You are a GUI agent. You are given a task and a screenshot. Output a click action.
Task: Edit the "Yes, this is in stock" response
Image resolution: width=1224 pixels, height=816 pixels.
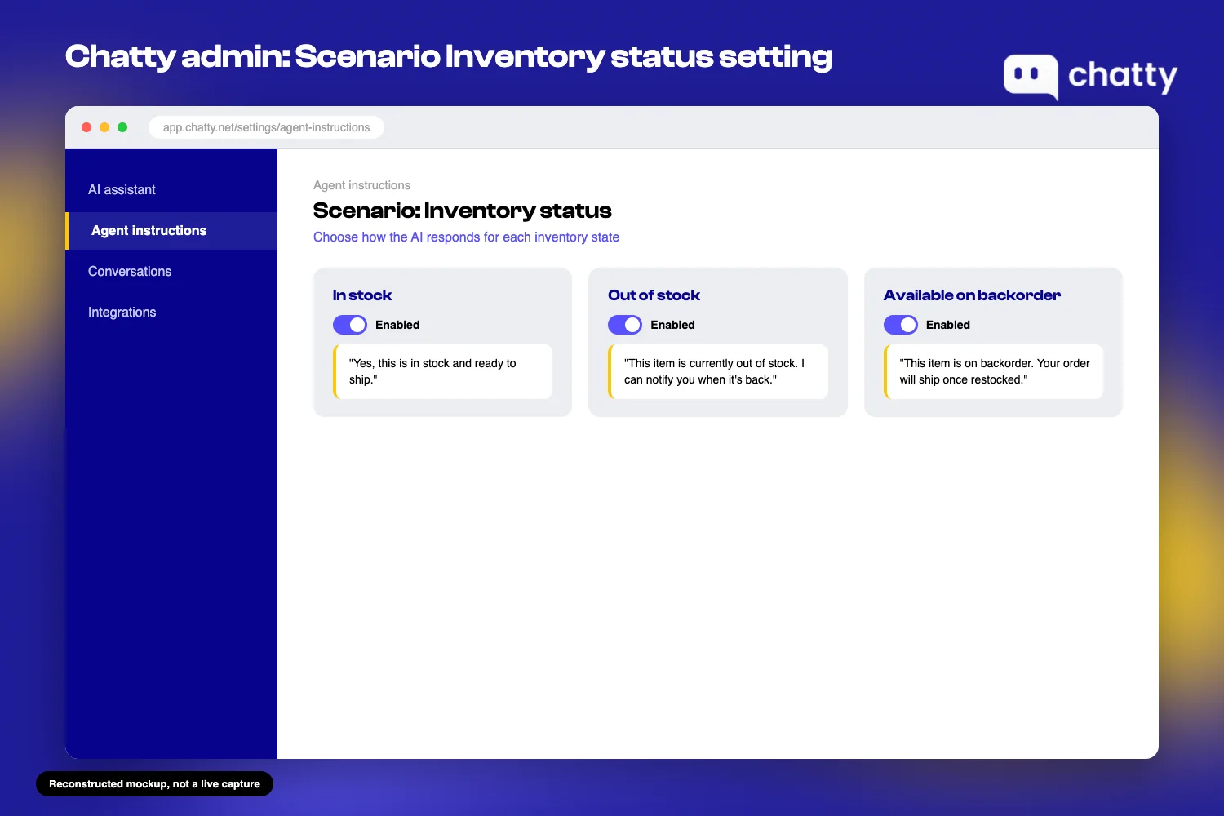(x=443, y=371)
